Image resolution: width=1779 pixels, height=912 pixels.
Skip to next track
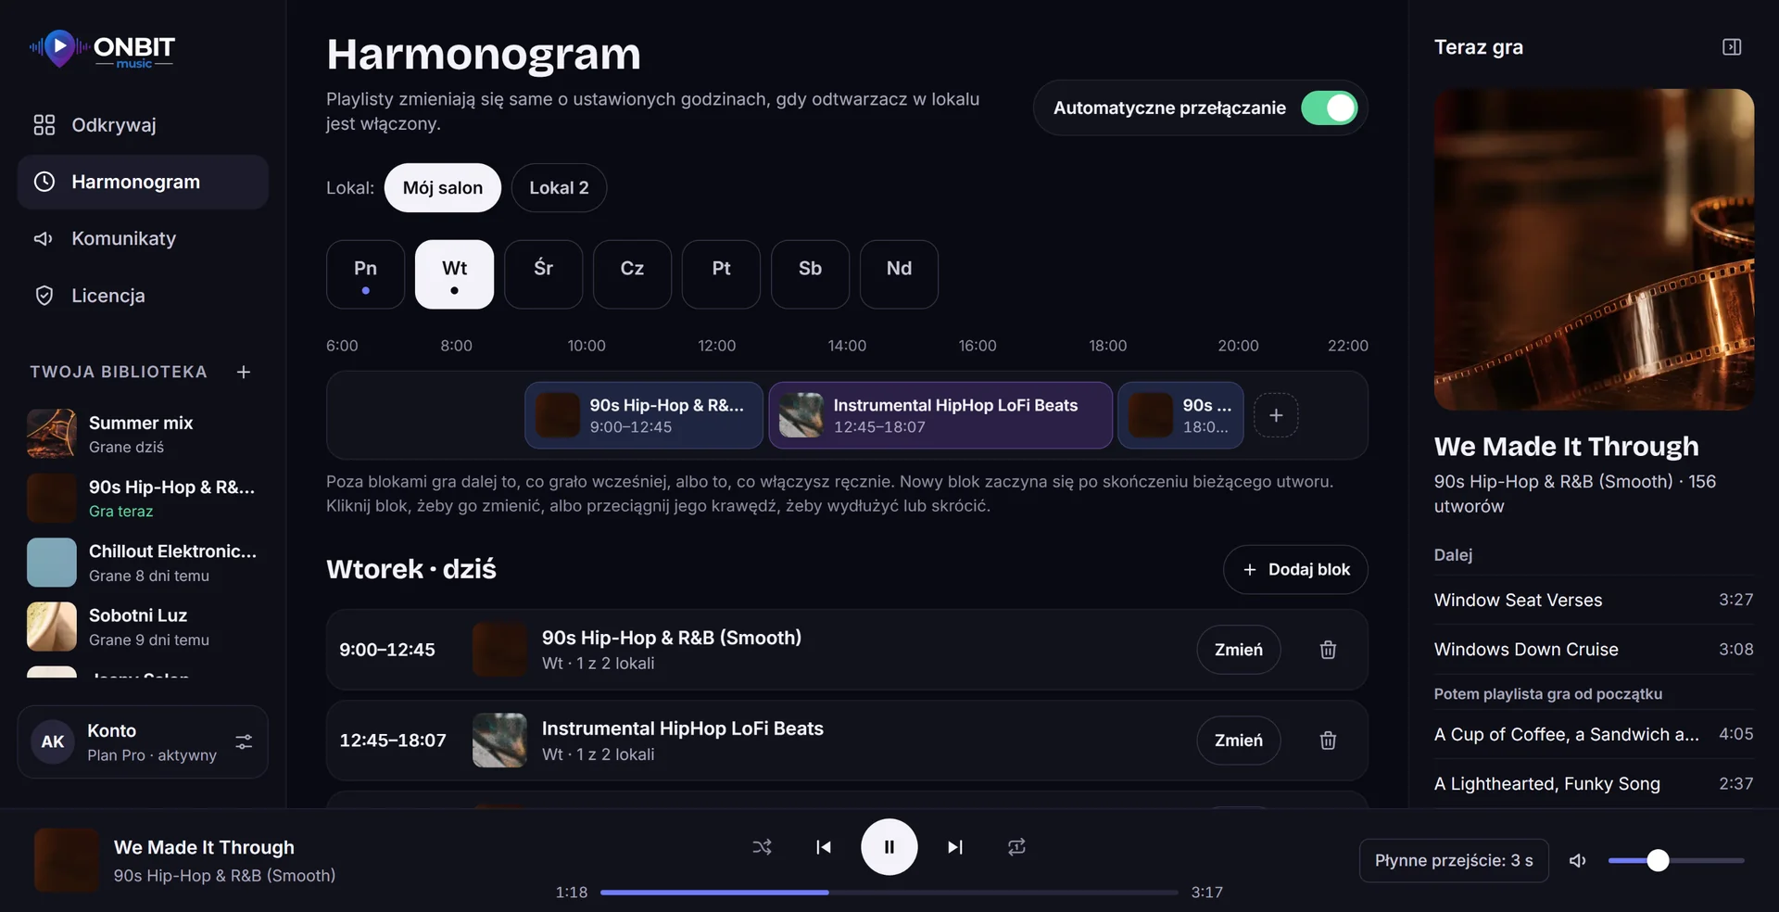point(955,847)
